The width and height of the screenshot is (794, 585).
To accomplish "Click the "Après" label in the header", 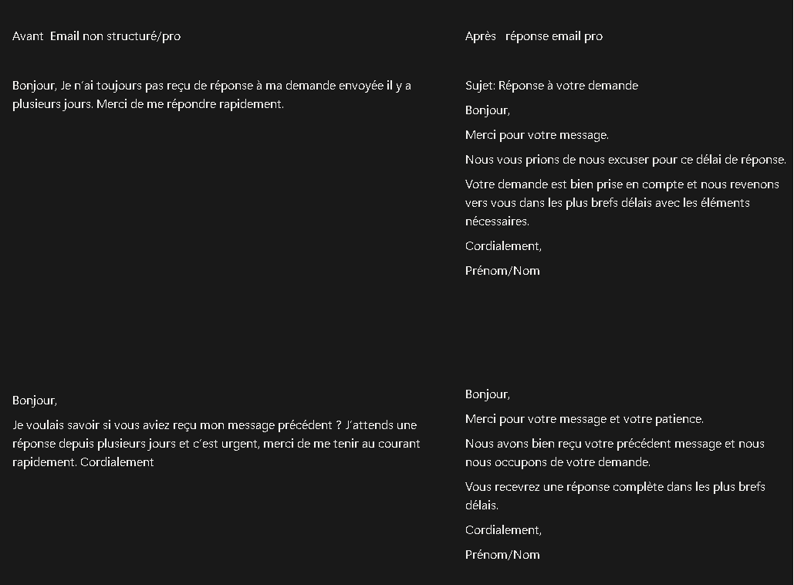I will [x=481, y=36].
